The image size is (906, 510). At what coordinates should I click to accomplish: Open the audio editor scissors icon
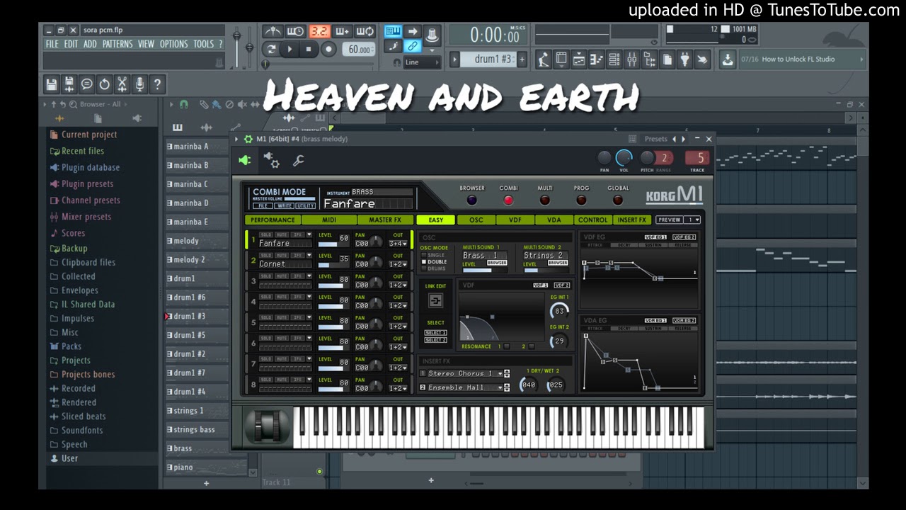point(122,84)
